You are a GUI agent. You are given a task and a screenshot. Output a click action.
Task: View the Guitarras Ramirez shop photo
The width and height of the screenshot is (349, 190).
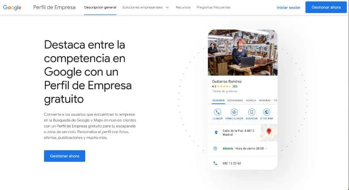(x=243, y=53)
